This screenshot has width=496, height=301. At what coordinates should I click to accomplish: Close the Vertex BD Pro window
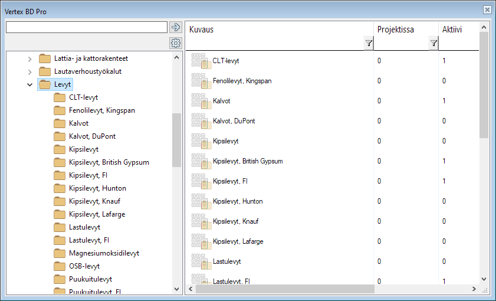pos(487,10)
